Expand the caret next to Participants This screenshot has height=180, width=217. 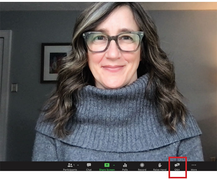coord(78,165)
